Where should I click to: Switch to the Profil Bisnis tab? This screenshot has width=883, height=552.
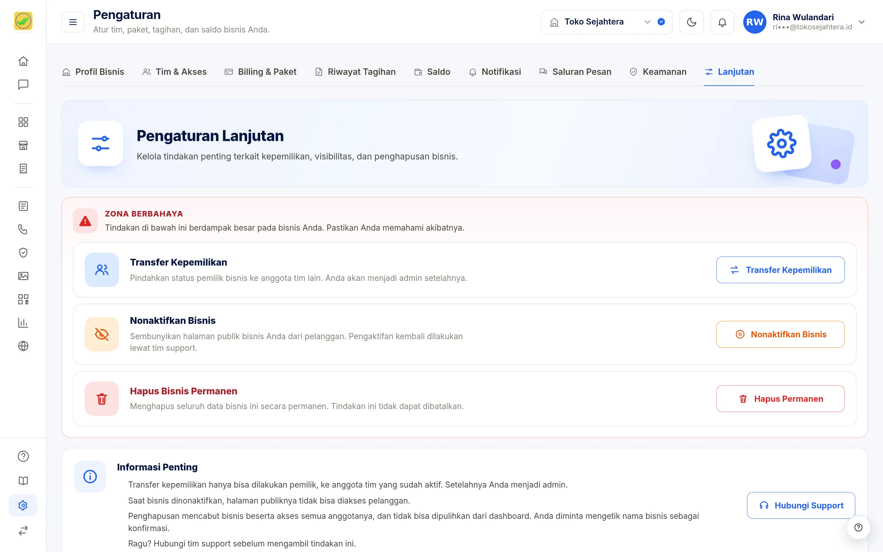93,72
